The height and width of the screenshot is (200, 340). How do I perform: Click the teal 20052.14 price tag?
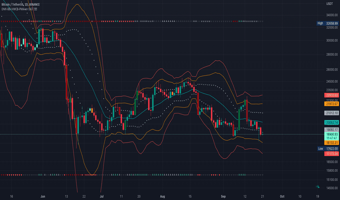332,123
